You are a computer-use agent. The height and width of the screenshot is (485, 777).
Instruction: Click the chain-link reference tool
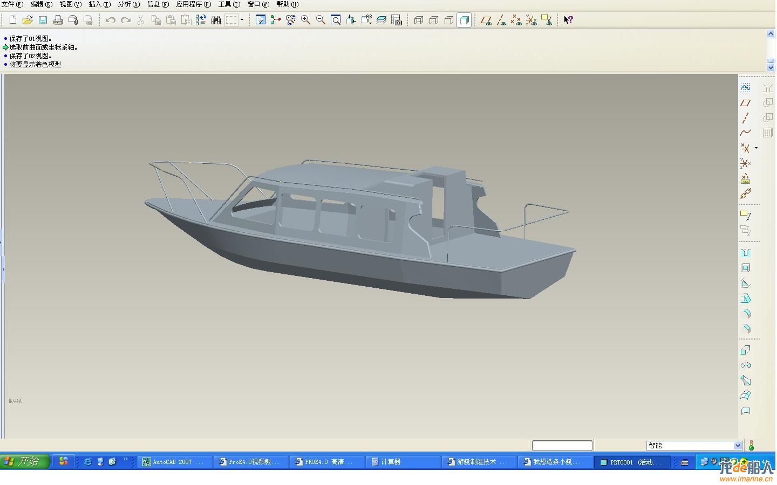tap(746, 193)
